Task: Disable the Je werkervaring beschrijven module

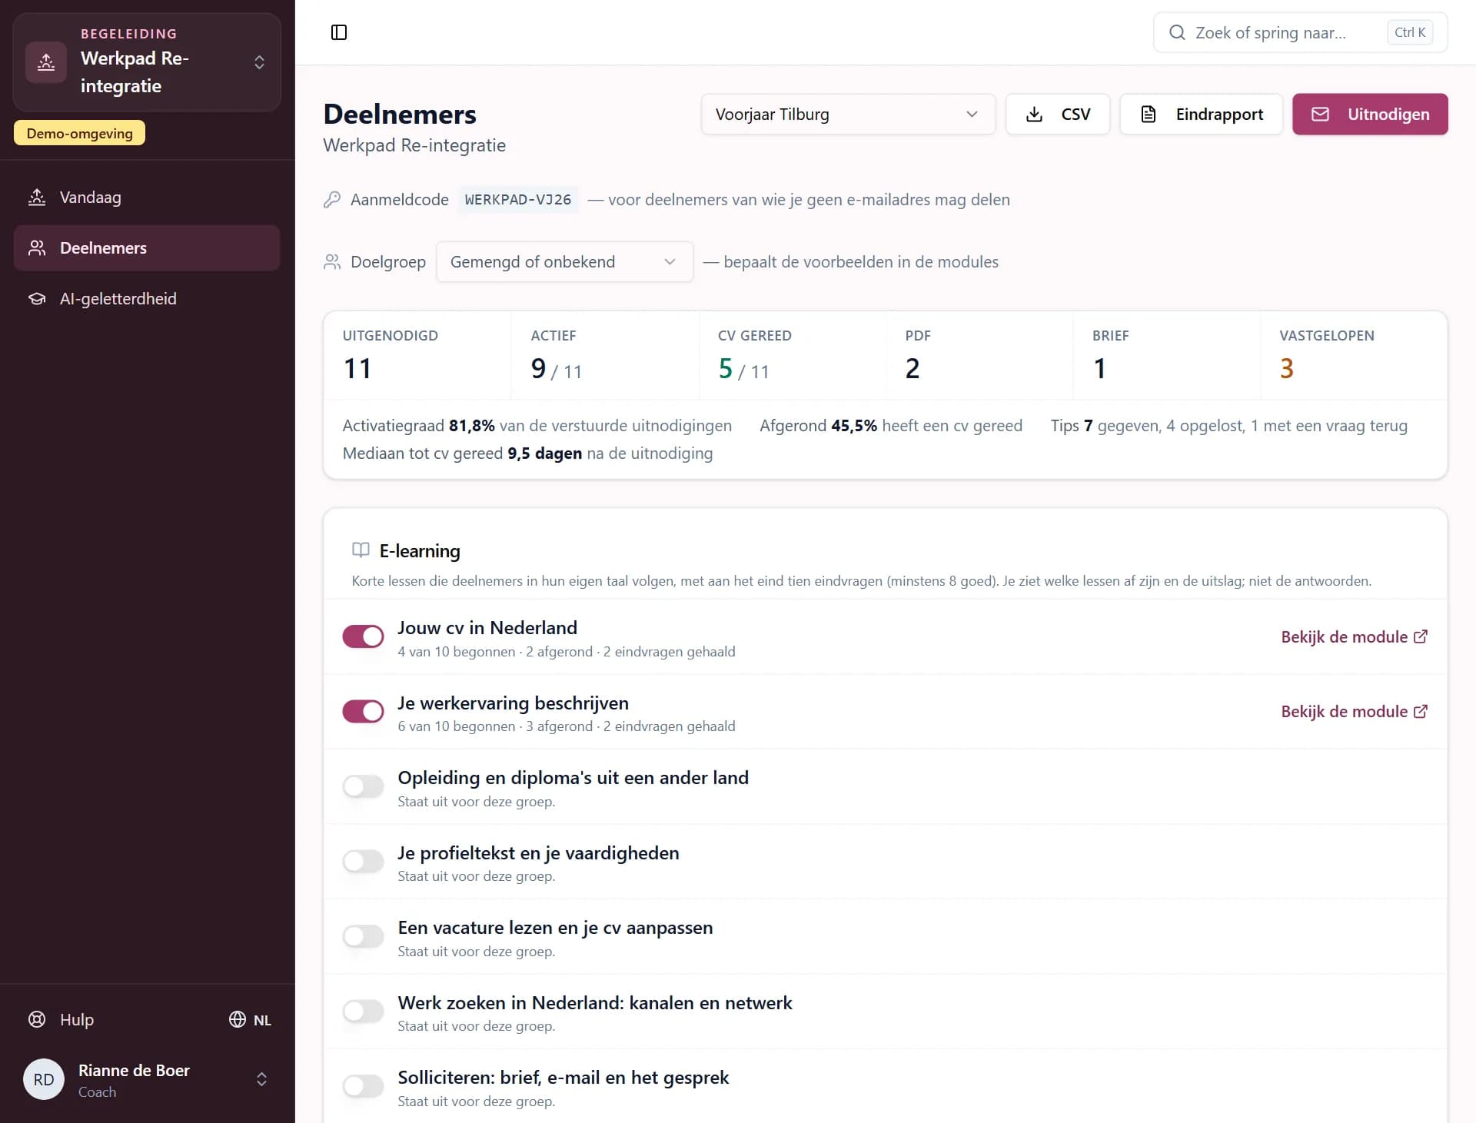Action: [x=363, y=712]
